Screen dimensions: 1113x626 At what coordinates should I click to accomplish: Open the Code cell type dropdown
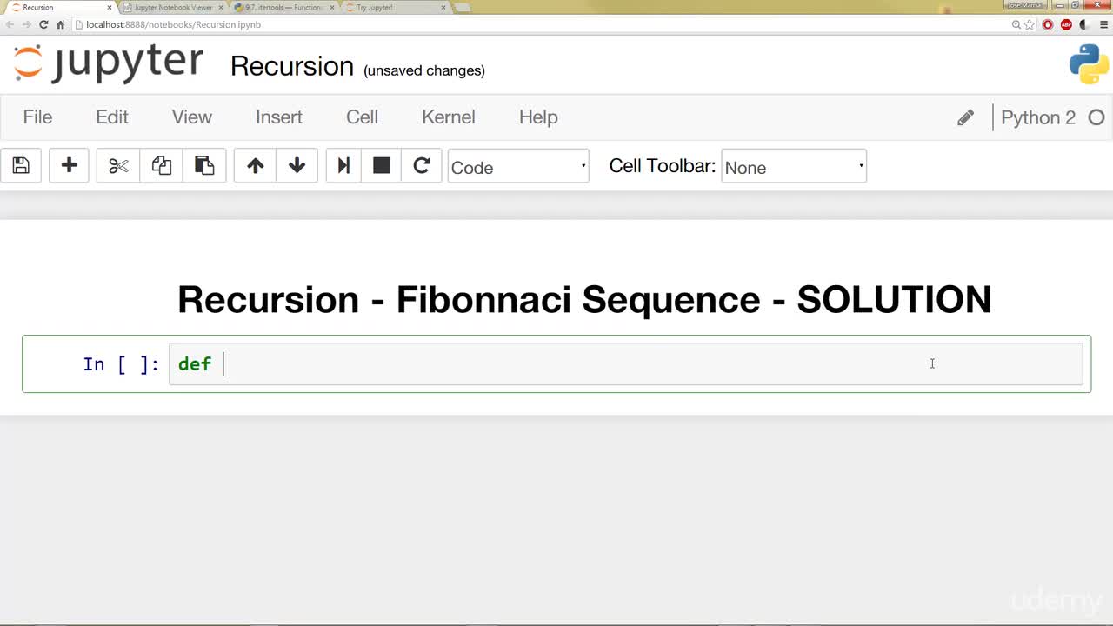click(518, 166)
